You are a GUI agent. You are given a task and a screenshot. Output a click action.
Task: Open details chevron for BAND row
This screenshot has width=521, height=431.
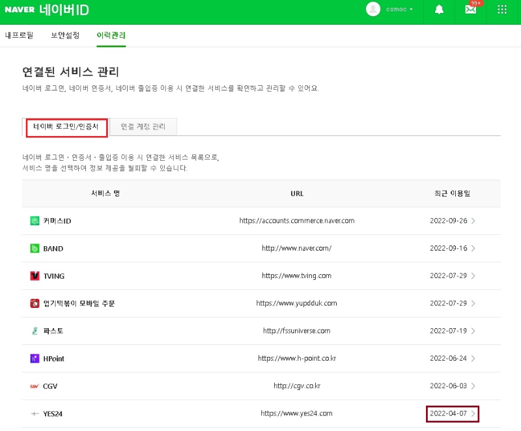tap(473, 248)
